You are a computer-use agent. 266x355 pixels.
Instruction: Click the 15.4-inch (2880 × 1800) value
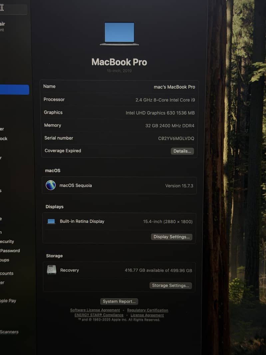(x=168, y=221)
